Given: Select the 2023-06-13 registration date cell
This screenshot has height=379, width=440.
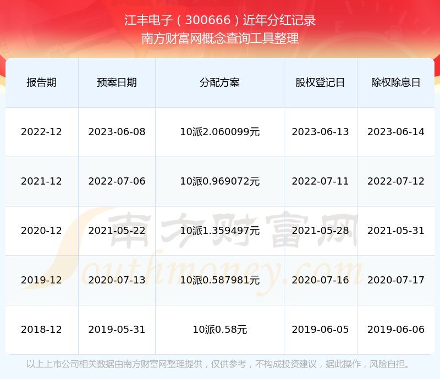Looking at the screenshot, I should click(320, 132).
